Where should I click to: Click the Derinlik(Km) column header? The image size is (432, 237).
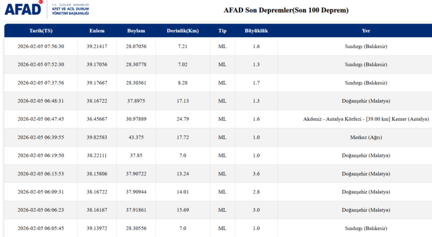[183, 31]
